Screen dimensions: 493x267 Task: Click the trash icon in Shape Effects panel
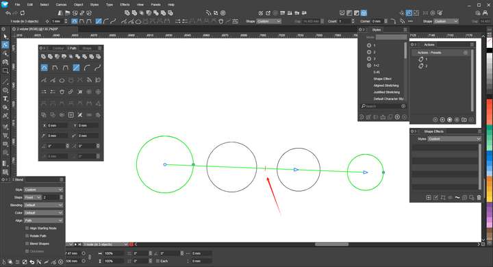pyautogui.click(x=479, y=197)
